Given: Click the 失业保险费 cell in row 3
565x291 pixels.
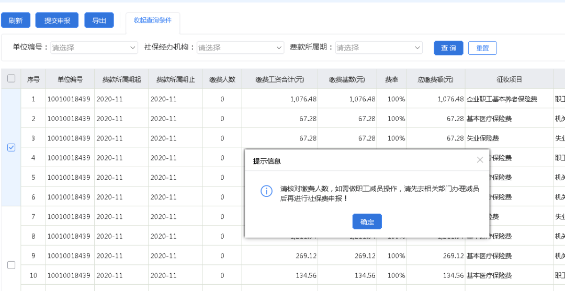Looking at the screenshot, I should click(482, 138).
